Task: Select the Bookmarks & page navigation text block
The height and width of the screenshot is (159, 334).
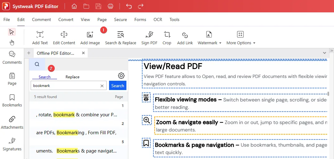Action: click(240, 148)
